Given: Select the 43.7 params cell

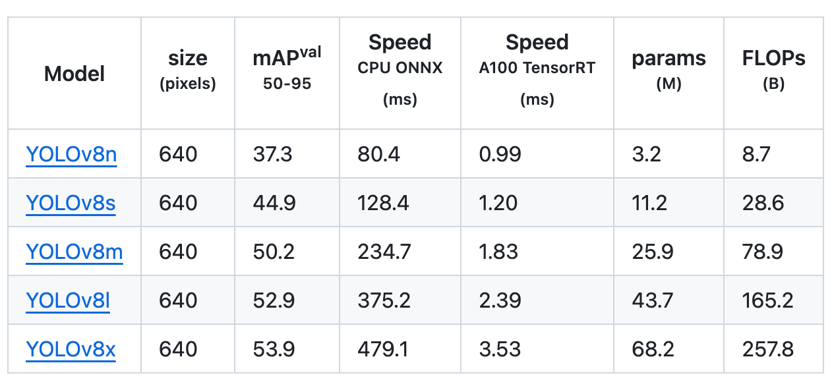Looking at the screenshot, I should [x=653, y=300].
